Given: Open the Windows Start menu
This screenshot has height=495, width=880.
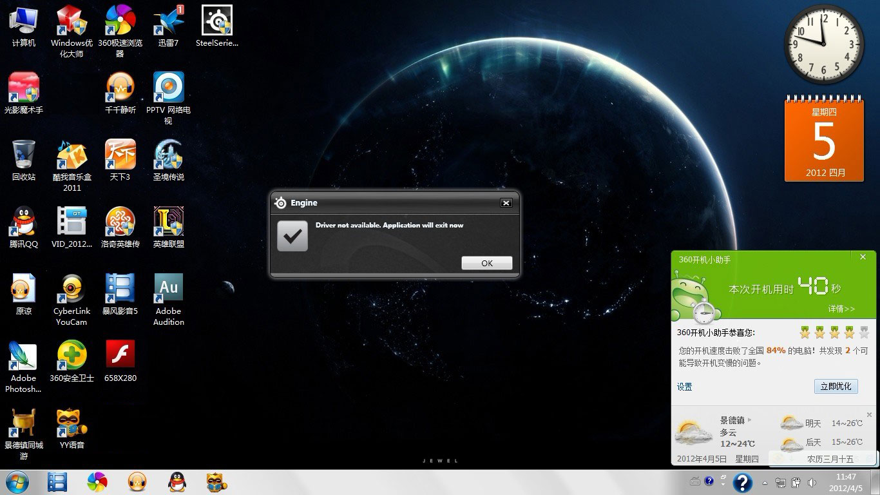Looking at the screenshot, I should tap(17, 481).
